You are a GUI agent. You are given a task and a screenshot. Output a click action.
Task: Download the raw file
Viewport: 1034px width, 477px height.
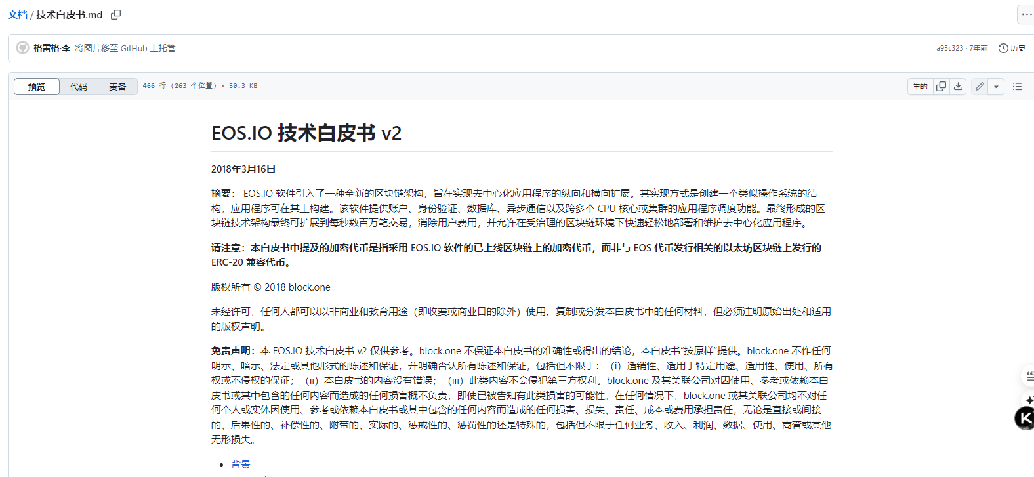click(959, 86)
